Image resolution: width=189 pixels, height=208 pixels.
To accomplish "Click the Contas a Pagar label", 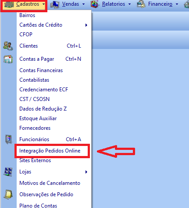I will 37,59.
